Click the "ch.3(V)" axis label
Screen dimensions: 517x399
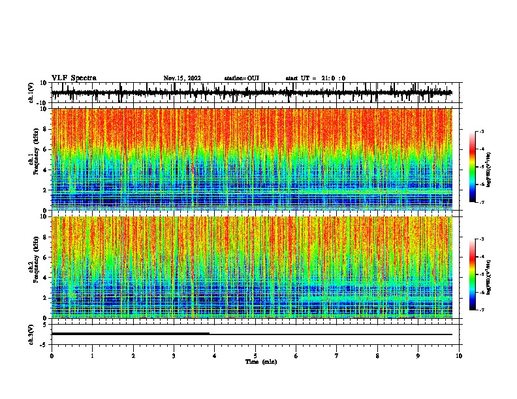[x=31, y=335]
